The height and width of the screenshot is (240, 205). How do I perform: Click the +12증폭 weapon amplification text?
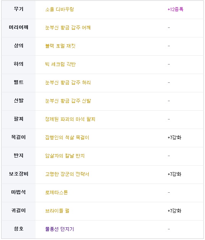pyautogui.click(x=176, y=9)
